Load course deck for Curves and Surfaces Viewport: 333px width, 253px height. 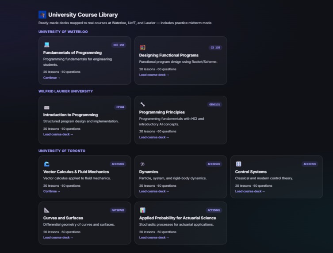(x=58, y=237)
